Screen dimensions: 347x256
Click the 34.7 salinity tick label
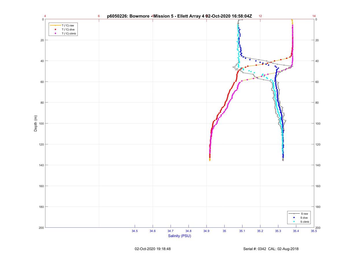(171, 231)
